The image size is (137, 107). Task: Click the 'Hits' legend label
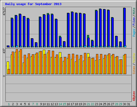pos(134,11)
